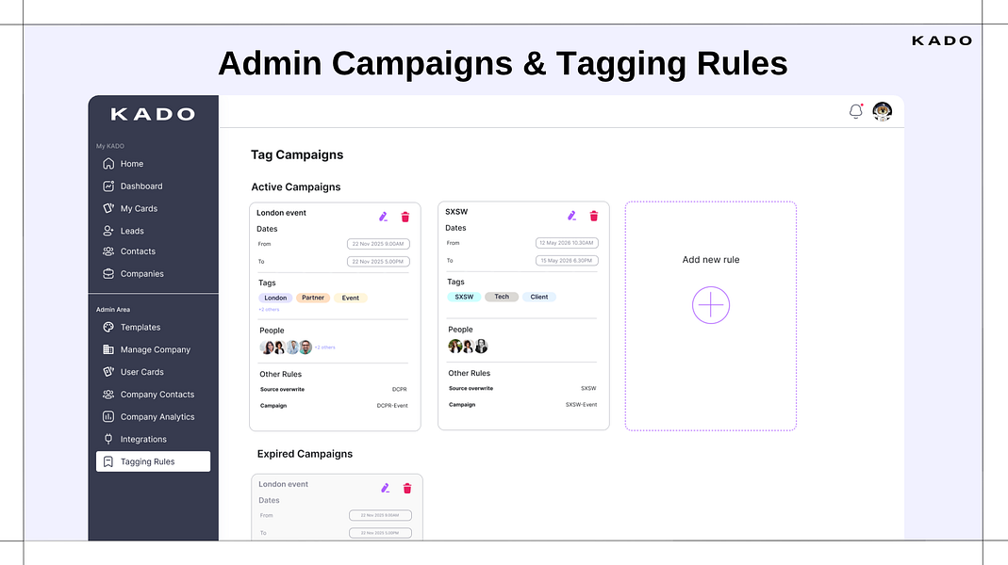1008x565 pixels.
Task: Click the Tech tag chip
Action: click(502, 297)
